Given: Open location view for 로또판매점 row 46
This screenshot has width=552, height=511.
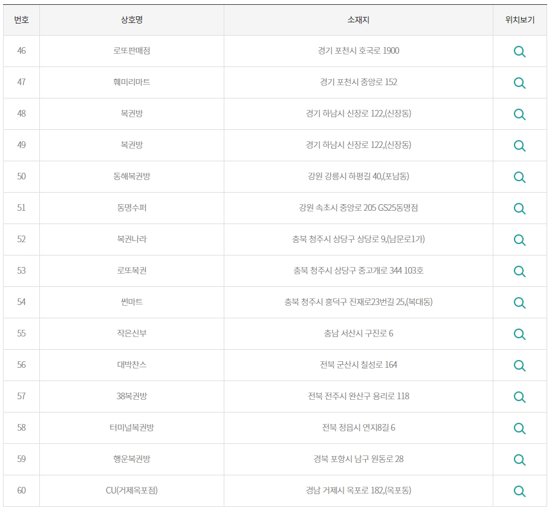Looking at the screenshot, I should pos(519,51).
